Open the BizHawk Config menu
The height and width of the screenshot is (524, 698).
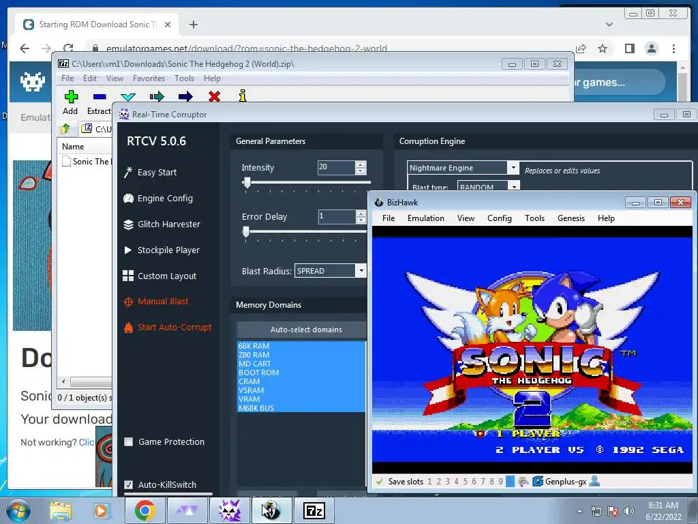500,218
